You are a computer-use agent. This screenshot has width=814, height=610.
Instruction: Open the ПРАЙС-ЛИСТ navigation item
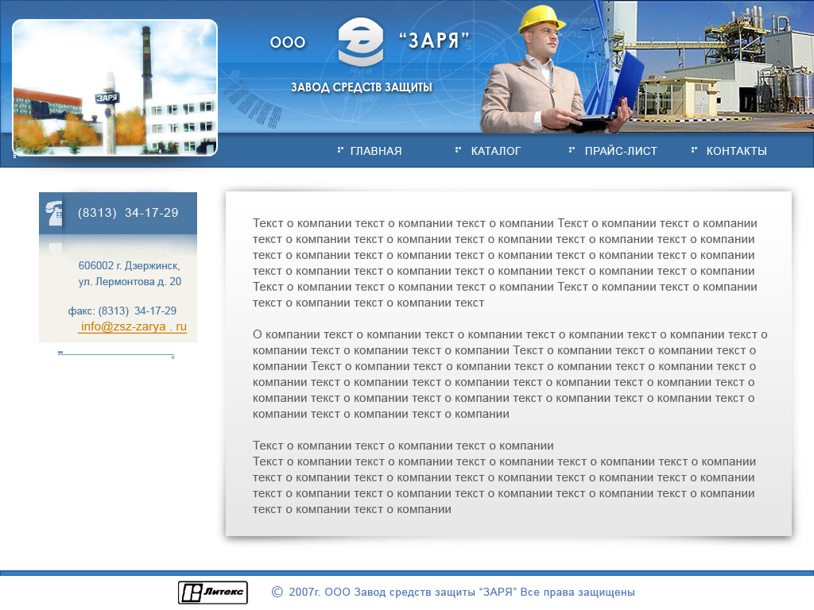coord(621,151)
